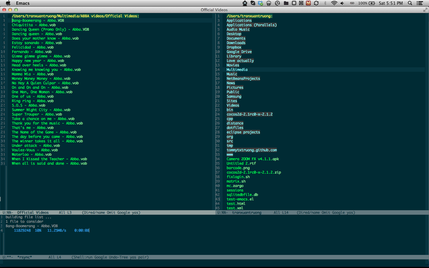
Task: Select Voulez-Vous - Abba.vob file
Action: (x=35, y=150)
